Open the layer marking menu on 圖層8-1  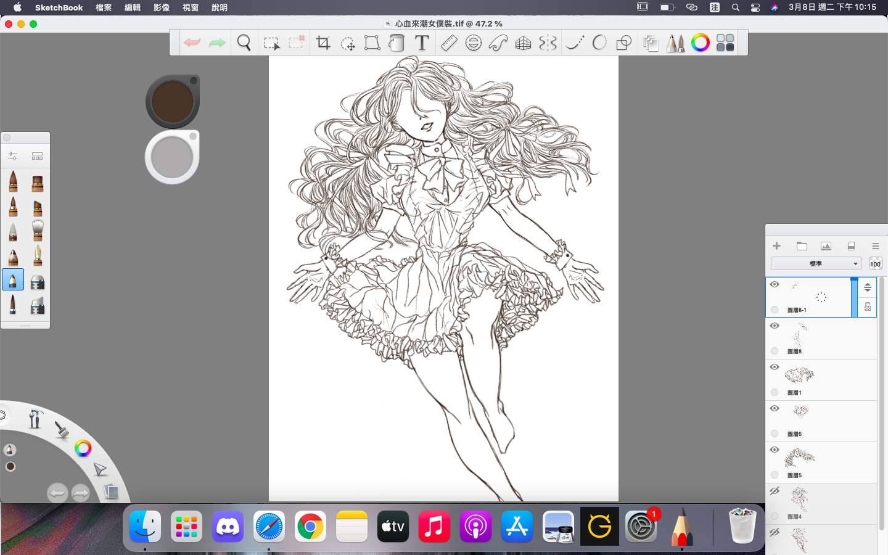821,297
